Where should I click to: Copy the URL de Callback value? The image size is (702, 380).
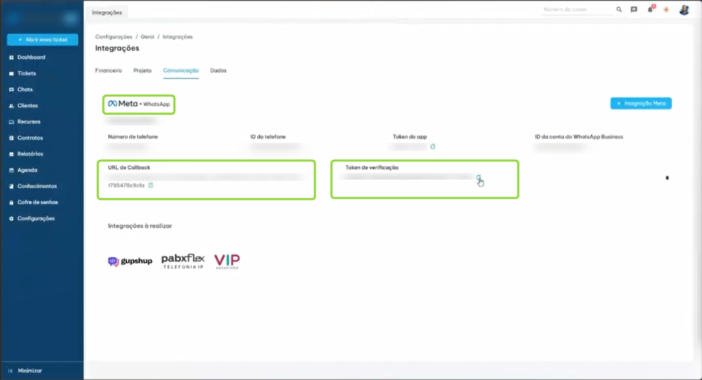(x=151, y=186)
